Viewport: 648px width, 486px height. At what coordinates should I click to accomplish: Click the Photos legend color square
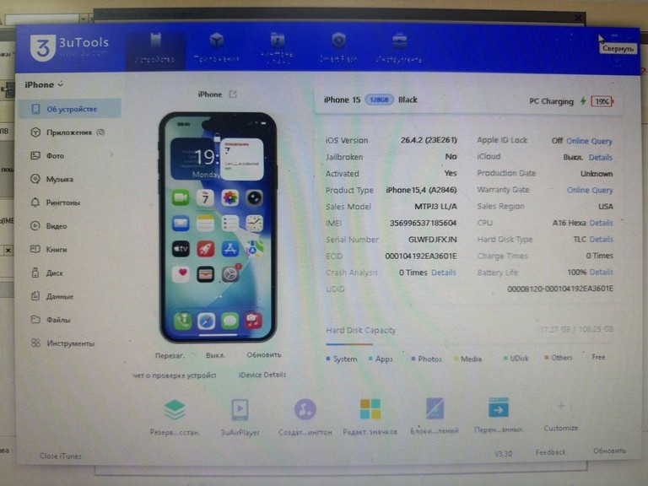pos(413,359)
